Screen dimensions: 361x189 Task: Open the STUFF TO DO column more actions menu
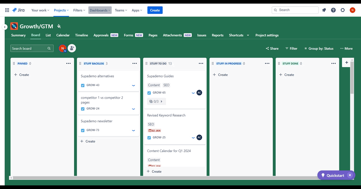click(201, 64)
